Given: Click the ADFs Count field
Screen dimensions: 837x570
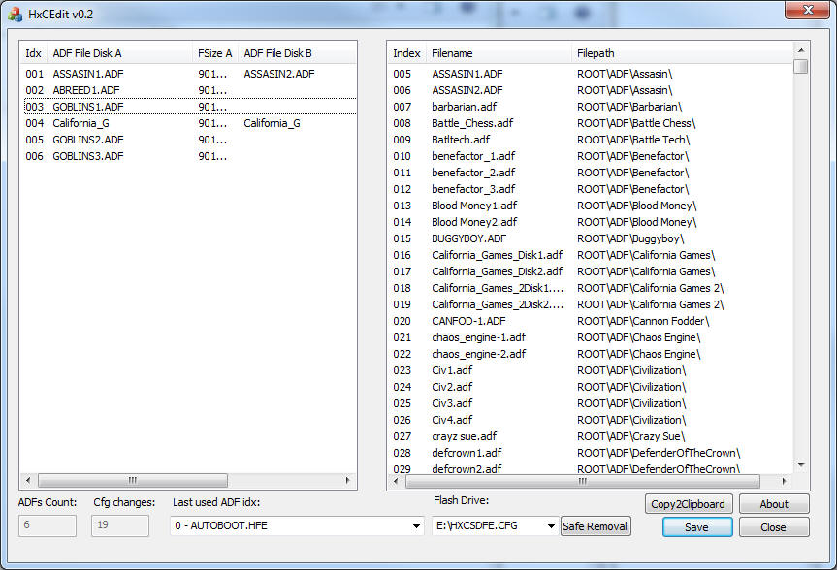Looking at the screenshot, I should (x=48, y=525).
